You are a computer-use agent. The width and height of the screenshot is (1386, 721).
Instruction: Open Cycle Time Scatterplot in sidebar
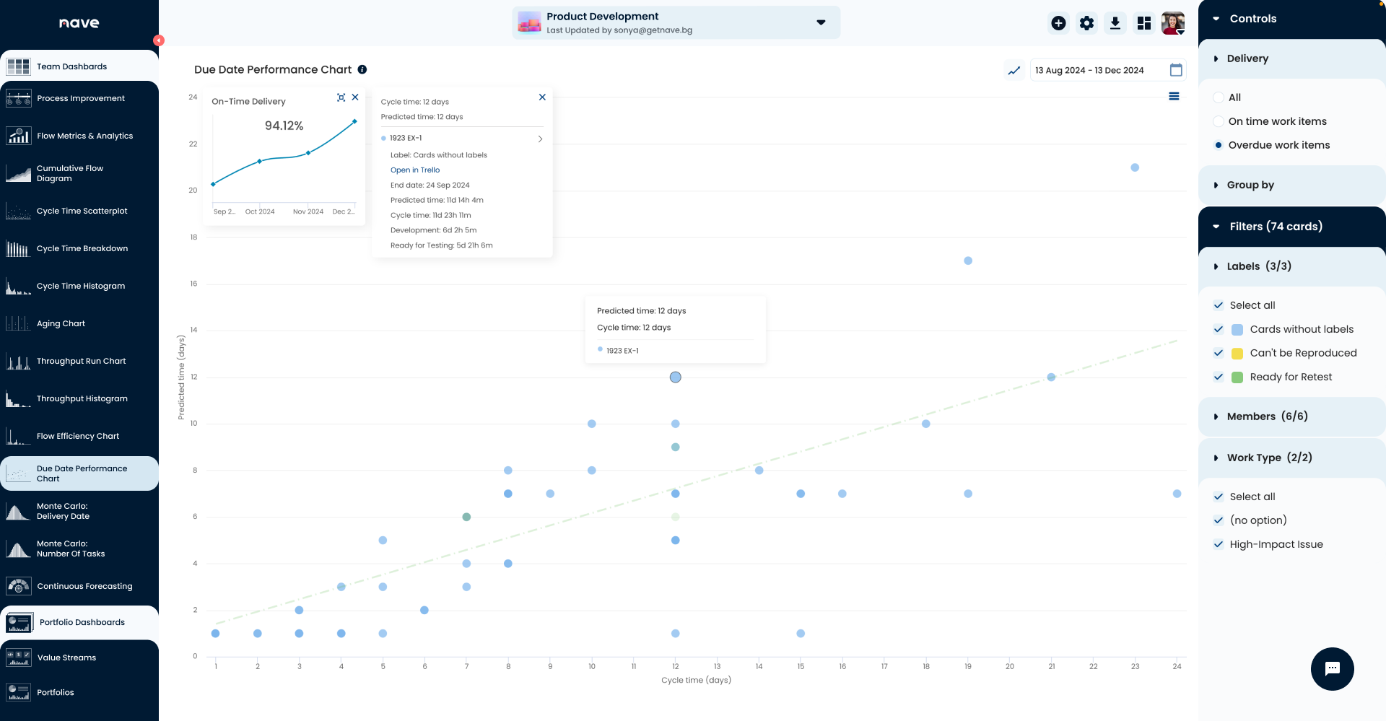82,211
